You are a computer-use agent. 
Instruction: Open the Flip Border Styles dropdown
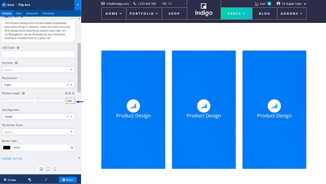(x=38, y=132)
